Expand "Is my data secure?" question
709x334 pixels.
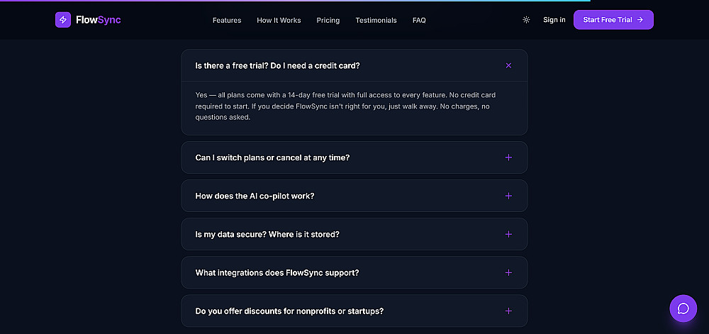[267, 234]
